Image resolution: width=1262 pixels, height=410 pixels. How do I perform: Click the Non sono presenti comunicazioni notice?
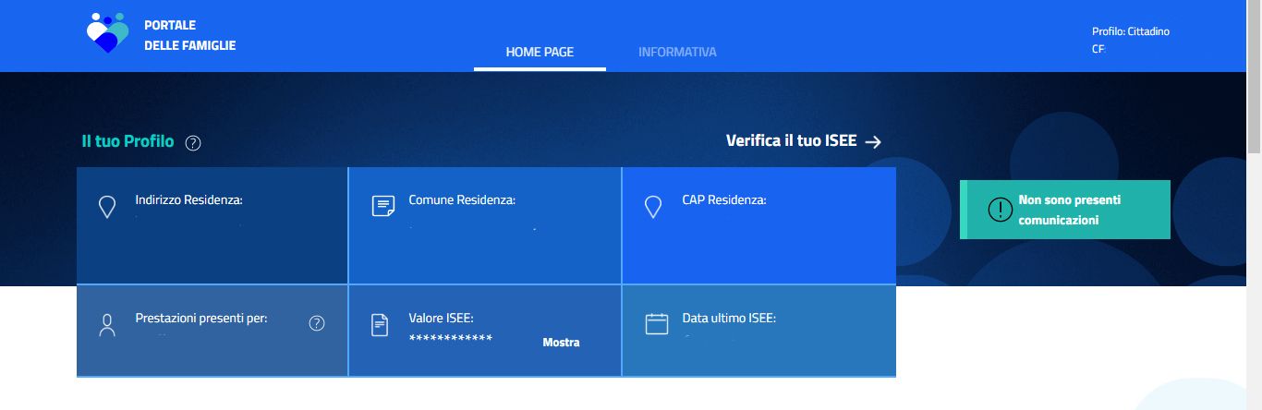click(x=1065, y=210)
